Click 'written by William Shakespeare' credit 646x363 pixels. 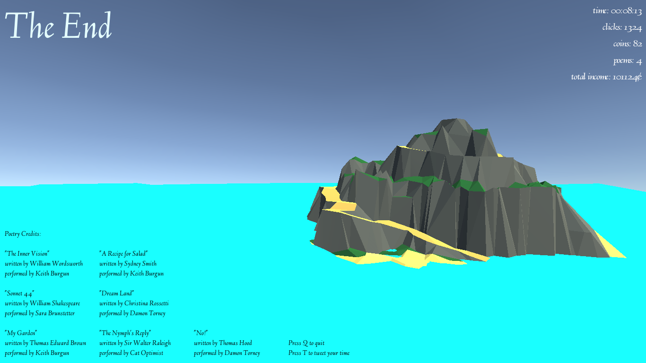click(x=43, y=303)
